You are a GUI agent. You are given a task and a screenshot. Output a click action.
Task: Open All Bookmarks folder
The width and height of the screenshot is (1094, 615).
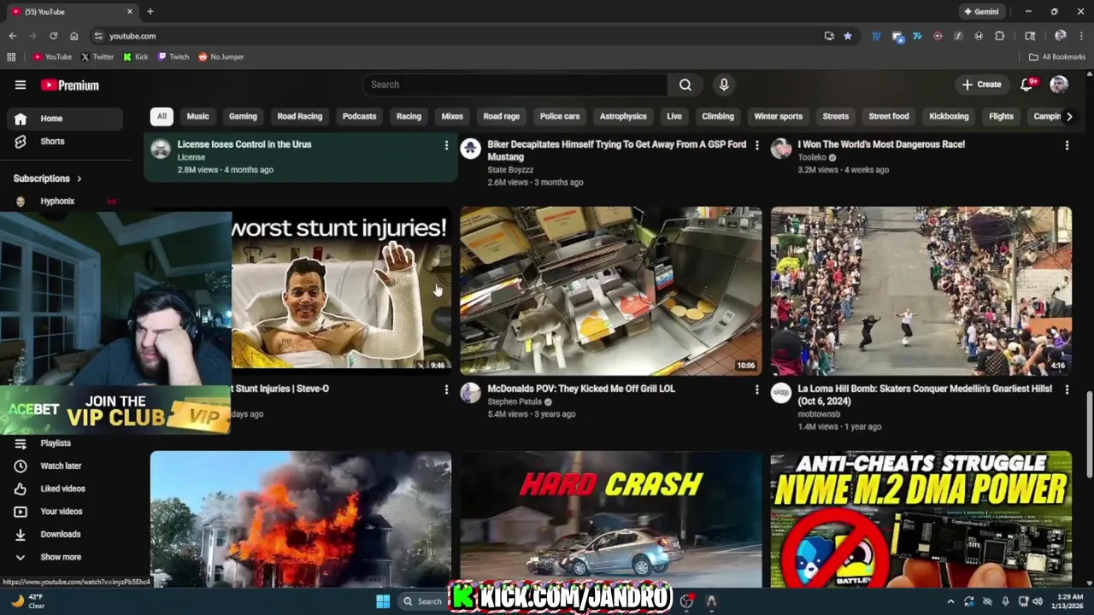coord(1056,56)
